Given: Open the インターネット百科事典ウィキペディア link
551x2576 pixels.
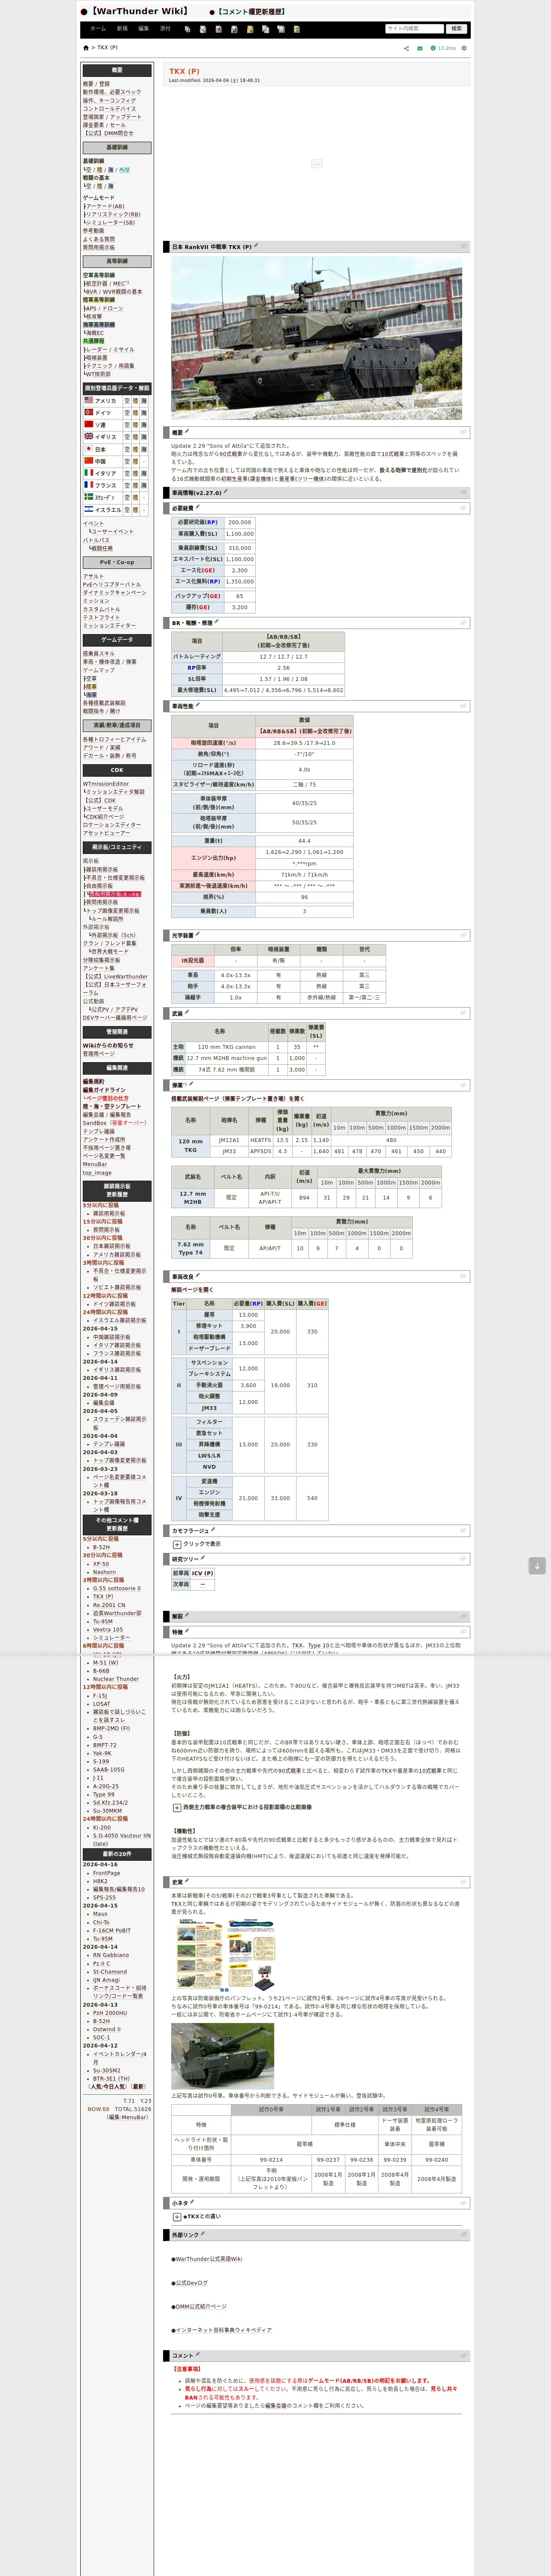Looking at the screenshot, I should [x=223, y=2330].
